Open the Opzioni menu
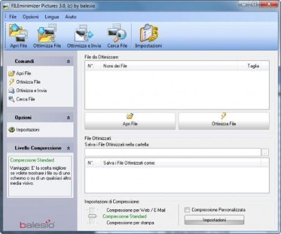This screenshot has width=281, height=234. point(31,17)
